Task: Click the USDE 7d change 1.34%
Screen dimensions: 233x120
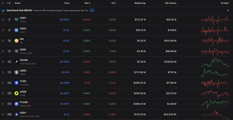Action: (113, 51)
